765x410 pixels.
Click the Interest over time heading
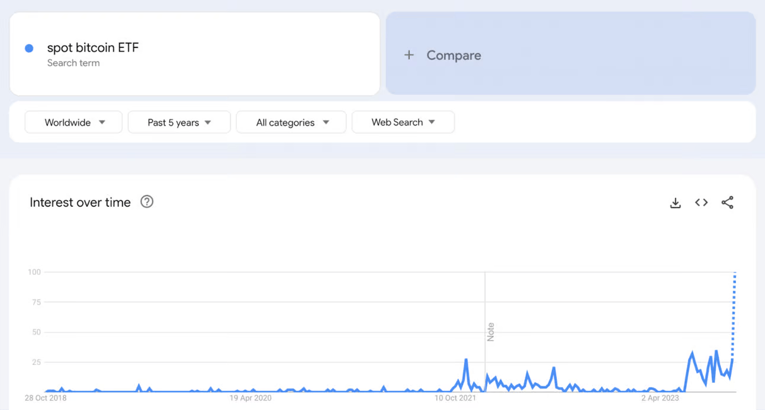point(80,203)
